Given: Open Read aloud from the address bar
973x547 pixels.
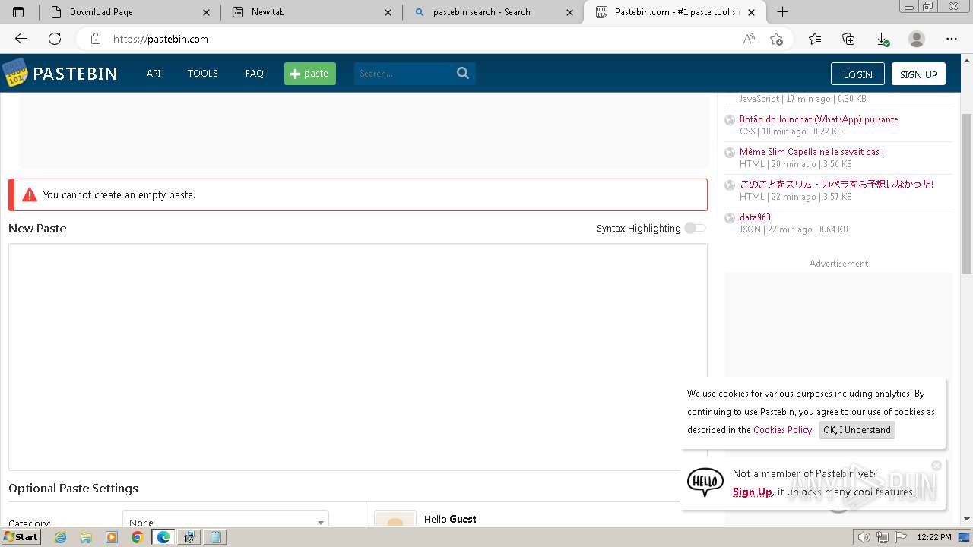Looking at the screenshot, I should [x=749, y=39].
